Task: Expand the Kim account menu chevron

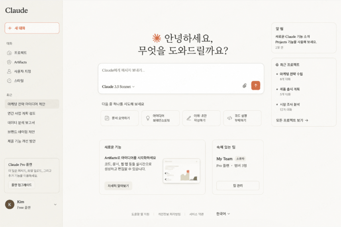Action: click(55, 204)
